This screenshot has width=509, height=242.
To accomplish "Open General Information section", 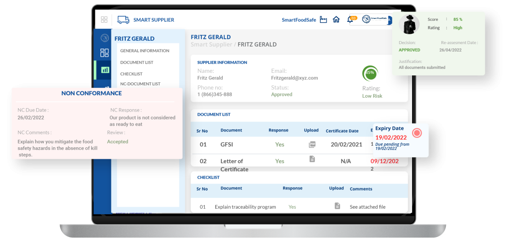I will [145, 51].
